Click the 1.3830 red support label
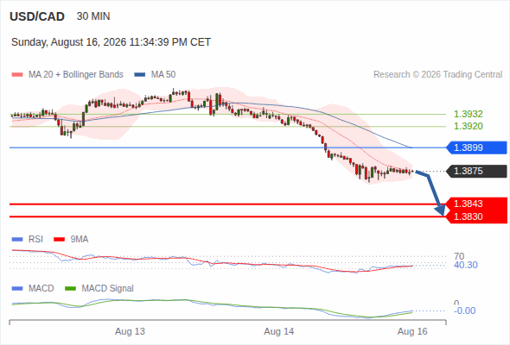The height and width of the screenshot is (345, 510). click(x=476, y=216)
